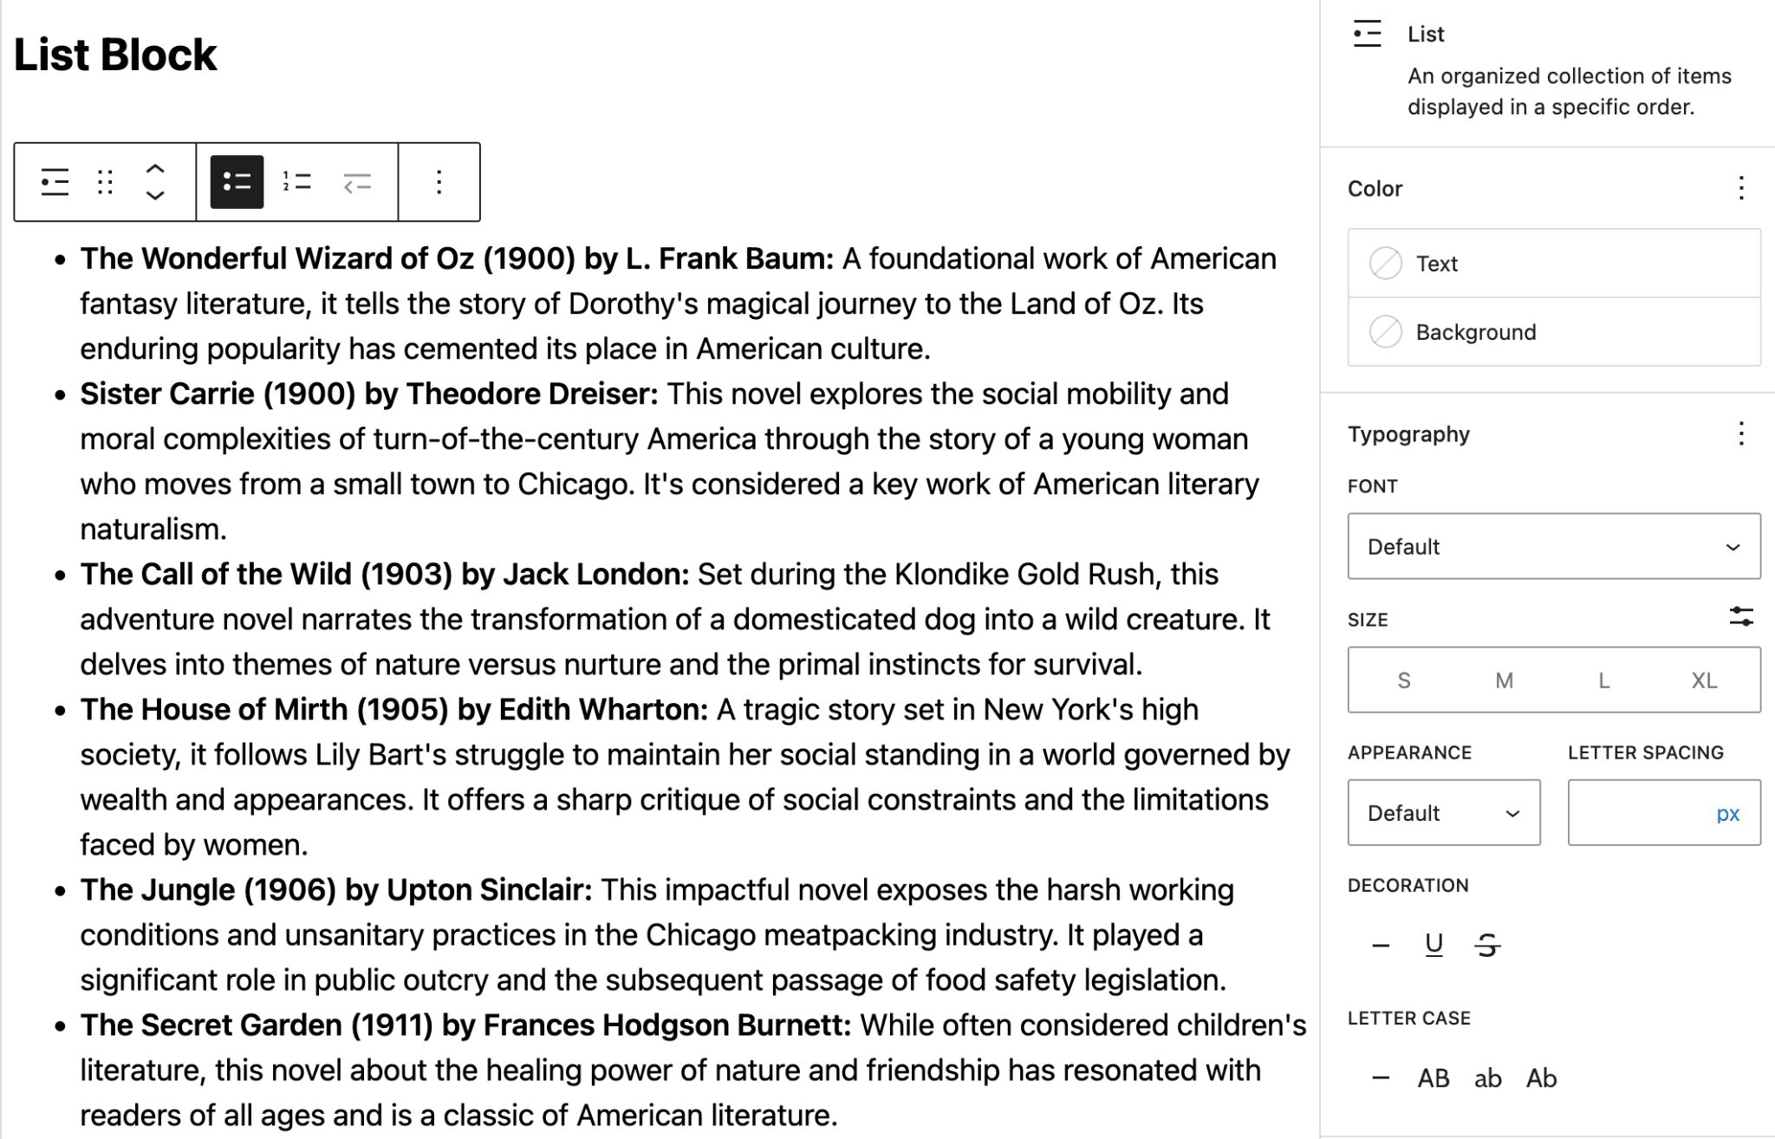Select font size XL
Image resolution: width=1775 pixels, height=1139 pixels.
click(x=1704, y=680)
